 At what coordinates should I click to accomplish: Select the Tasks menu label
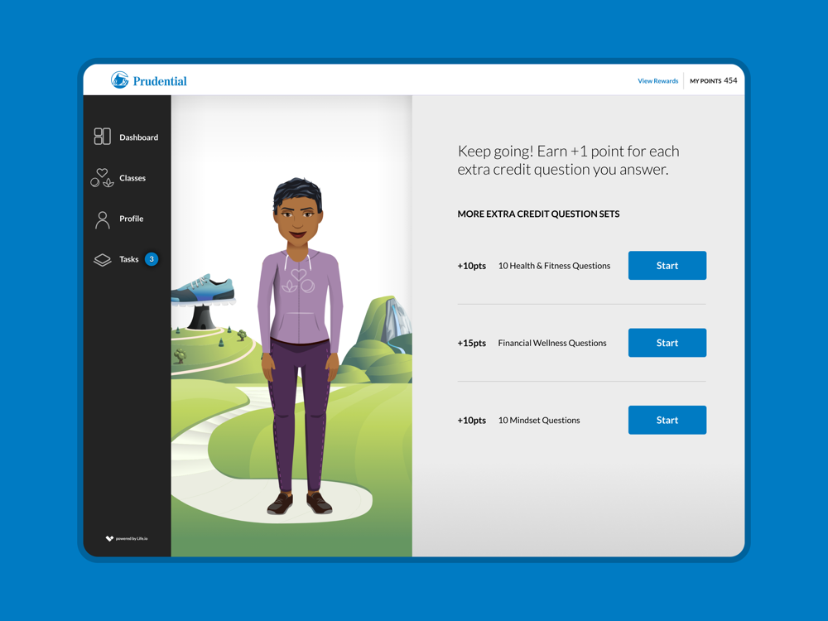[129, 259]
